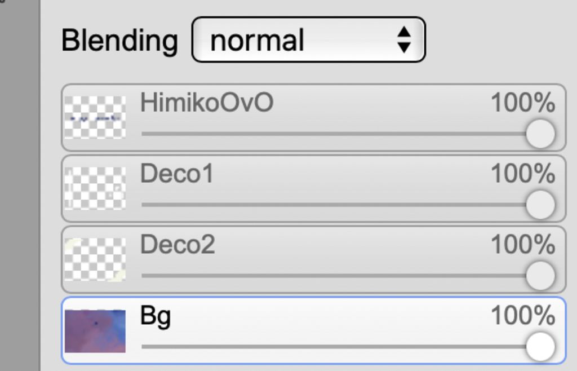This screenshot has width=577, height=371.
Task: Click the Deco2 opacity slider knob
Action: pos(540,276)
